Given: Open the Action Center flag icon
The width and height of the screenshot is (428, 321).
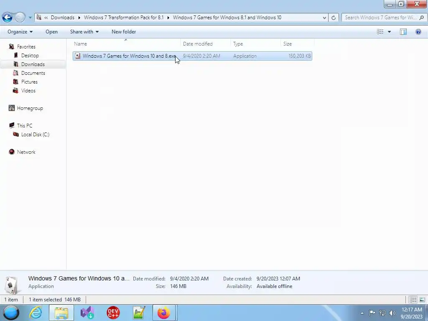Looking at the screenshot, I should pos(372,313).
